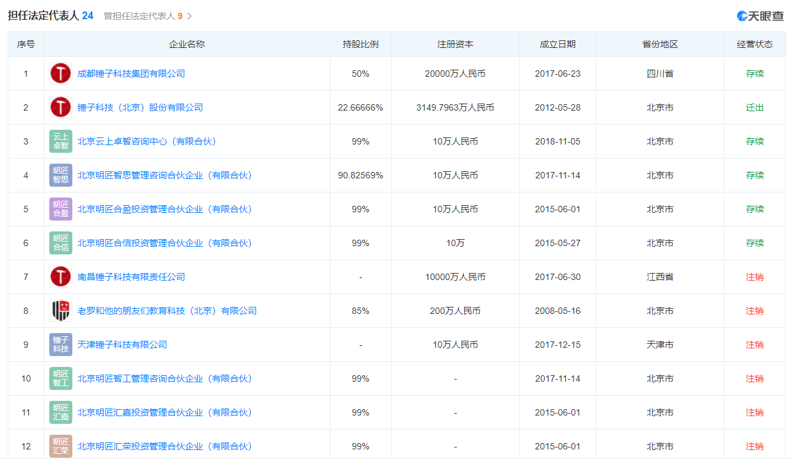
Task: Click the 江西省 region cell
Action: click(660, 277)
